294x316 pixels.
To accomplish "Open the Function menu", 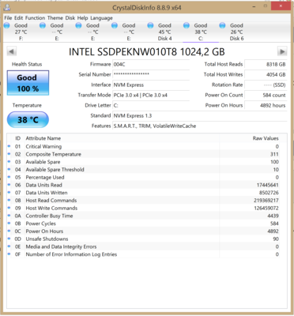I will (x=35, y=18).
